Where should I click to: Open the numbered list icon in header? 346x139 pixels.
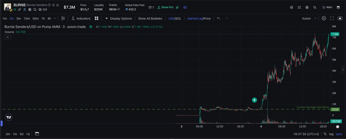(x=299, y=7)
